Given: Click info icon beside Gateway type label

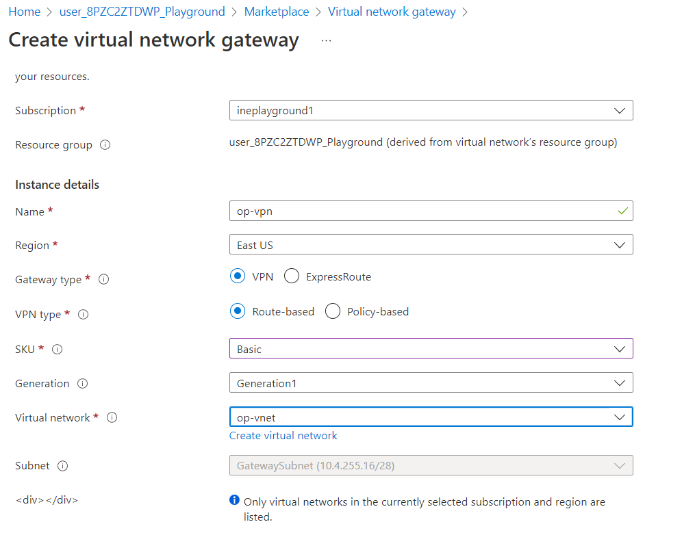Looking at the screenshot, I should click(x=104, y=280).
